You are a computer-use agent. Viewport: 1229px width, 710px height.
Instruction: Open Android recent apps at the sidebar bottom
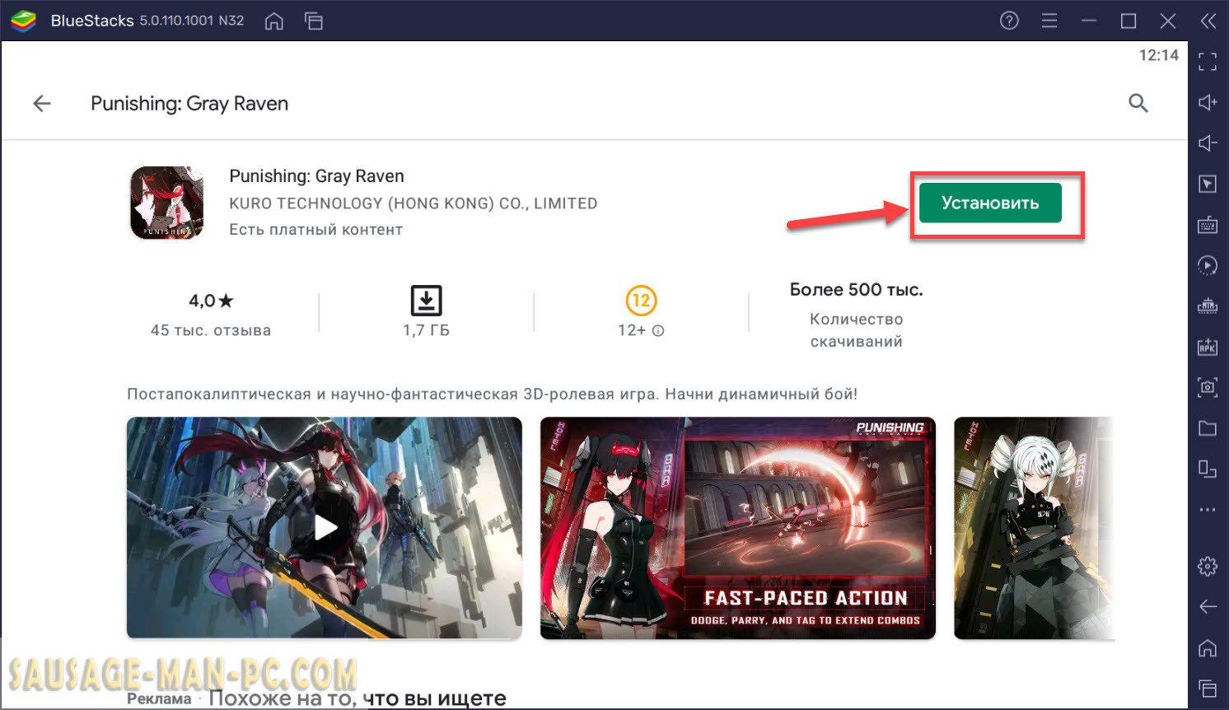click(1208, 689)
